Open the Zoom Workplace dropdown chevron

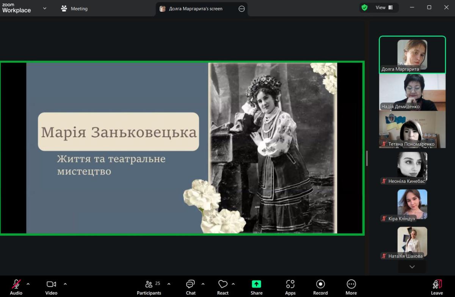pos(45,8)
